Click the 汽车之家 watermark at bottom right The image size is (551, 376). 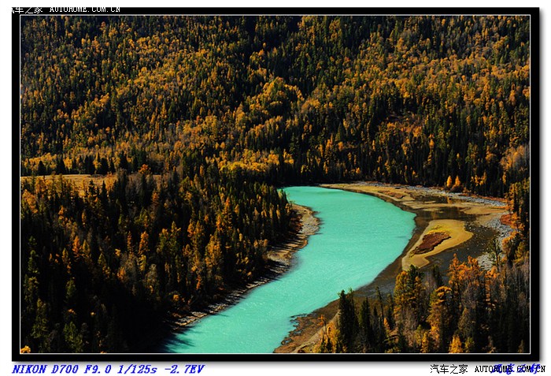[x=449, y=369]
